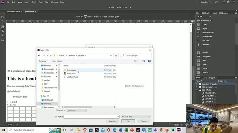The image size is (238, 133).
Task: Insert a List Item
Action: (x=206, y=41)
